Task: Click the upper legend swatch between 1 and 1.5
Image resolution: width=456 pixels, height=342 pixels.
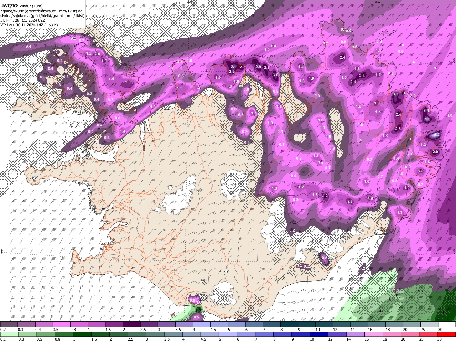Action: coord(97,324)
